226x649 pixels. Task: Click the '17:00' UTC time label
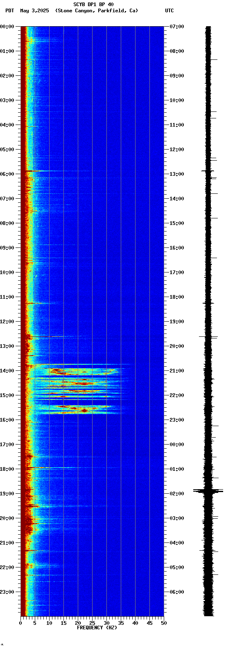[176, 272]
